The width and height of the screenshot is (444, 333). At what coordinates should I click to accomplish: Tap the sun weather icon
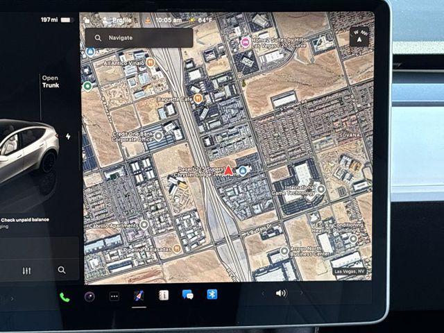click(x=192, y=20)
